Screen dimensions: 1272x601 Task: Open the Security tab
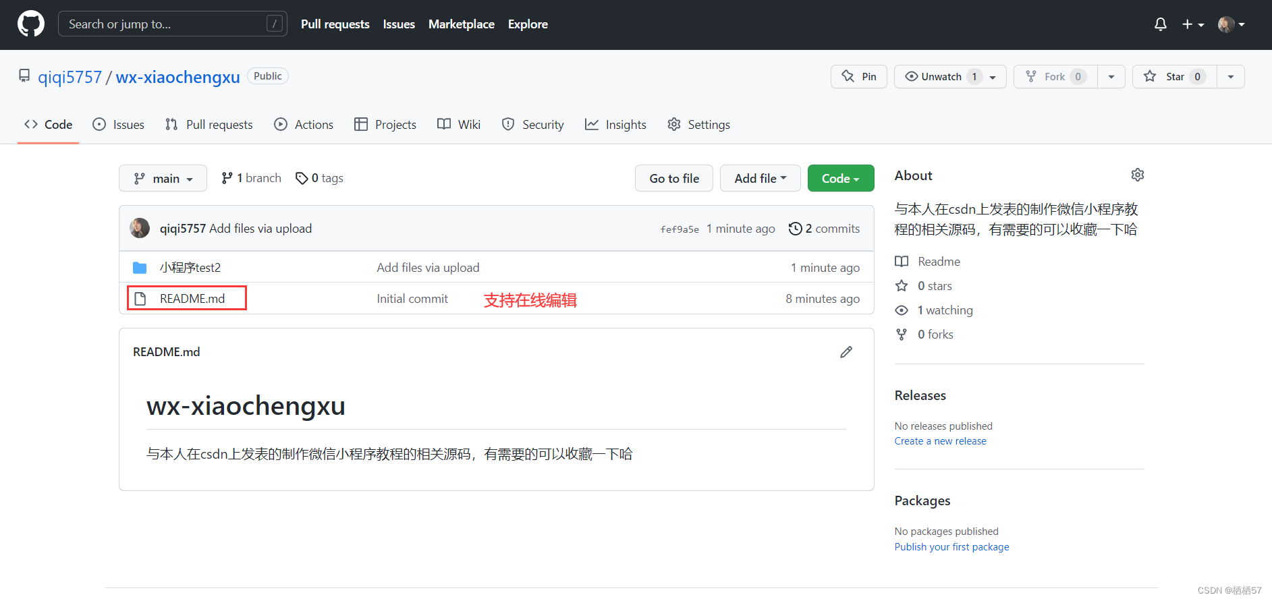point(533,125)
